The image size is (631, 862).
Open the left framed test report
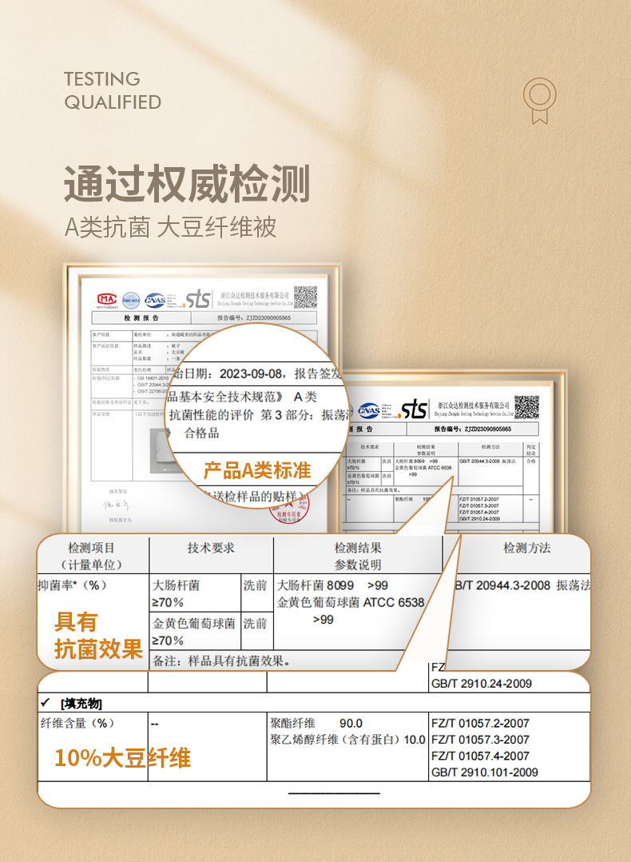(202, 398)
